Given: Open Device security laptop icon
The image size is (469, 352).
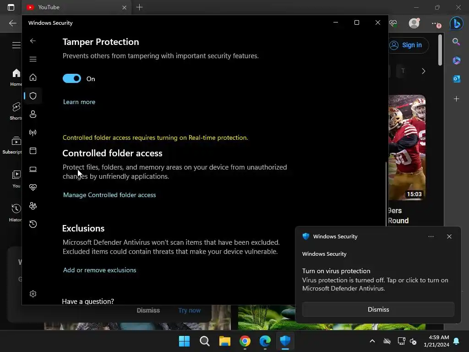Looking at the screenshot, I should 33,169.
